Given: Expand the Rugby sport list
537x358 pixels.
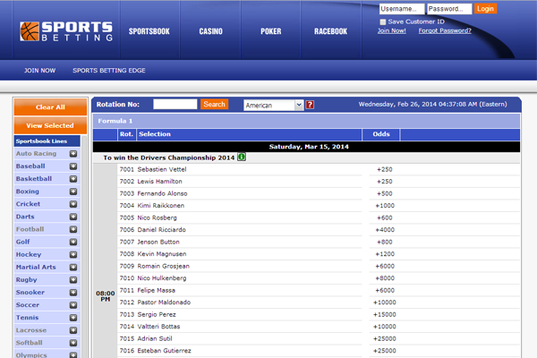Looking at the screenshot, I should pyautogui.click(x=73, y=280).
